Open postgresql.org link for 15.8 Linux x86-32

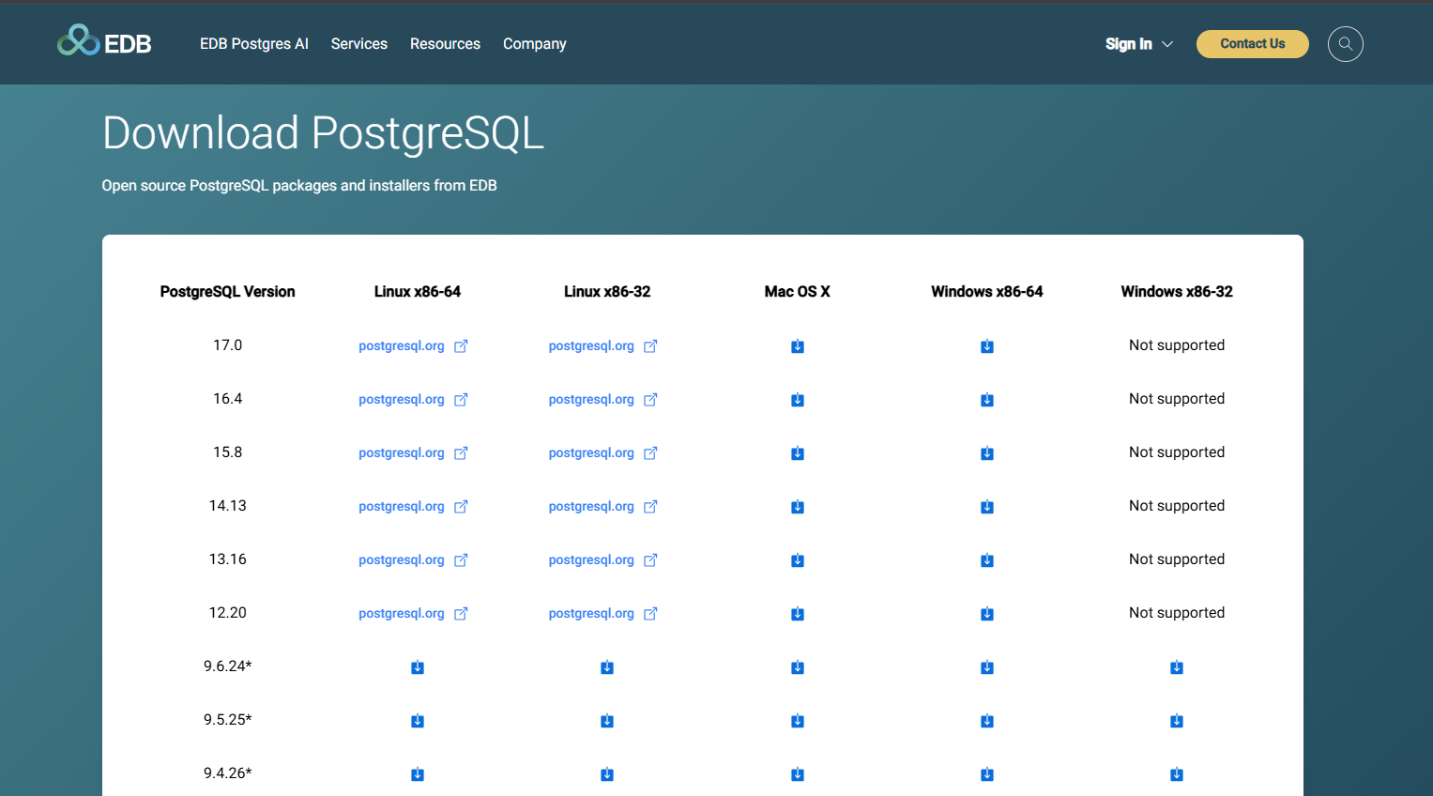pyautogui.click(x=602, y=453)
